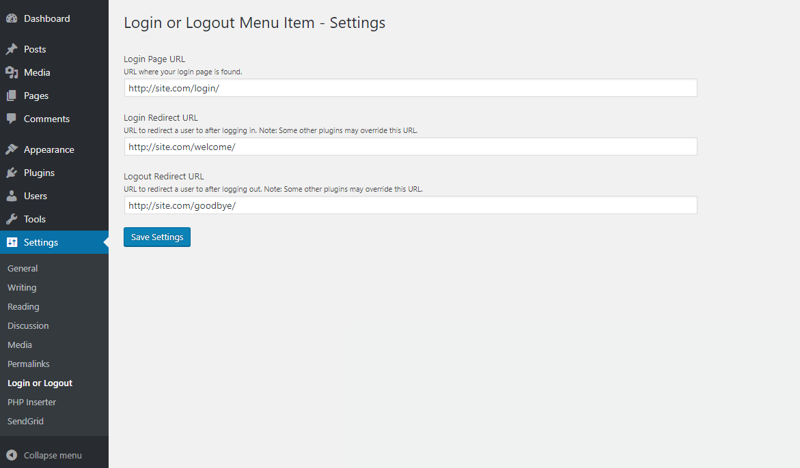Select the Login or Logout menu item
800x468 pixels.
[40, 383]
